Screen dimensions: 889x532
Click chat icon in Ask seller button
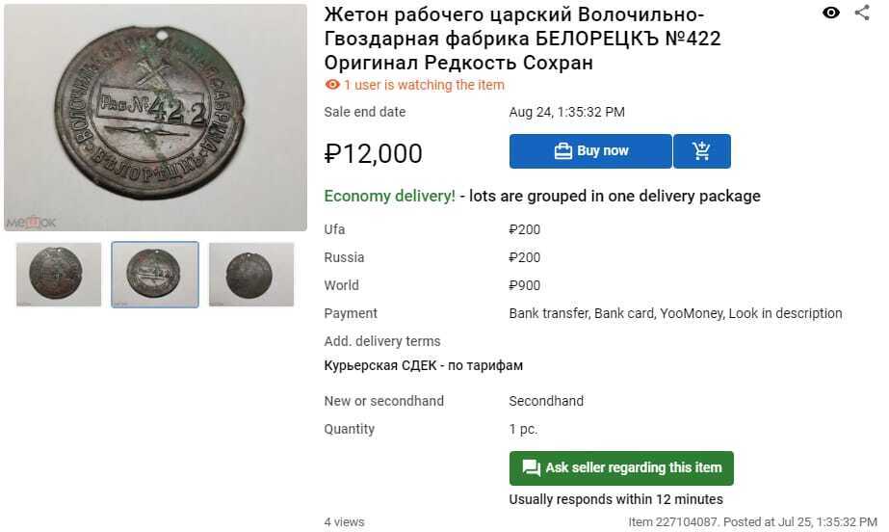[x=531, y=467]
